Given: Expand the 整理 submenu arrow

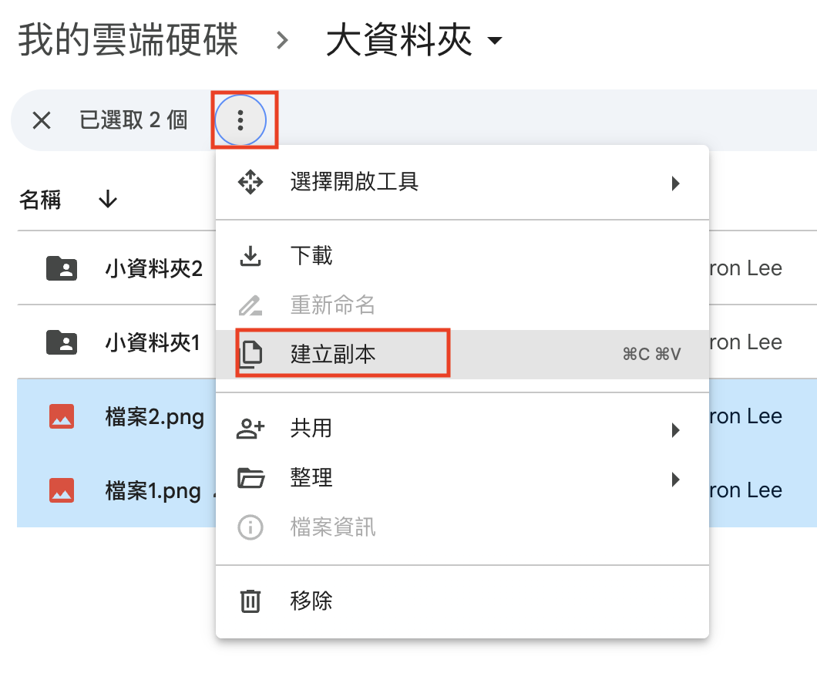Looking at the screenshot, I should (675, 479).
